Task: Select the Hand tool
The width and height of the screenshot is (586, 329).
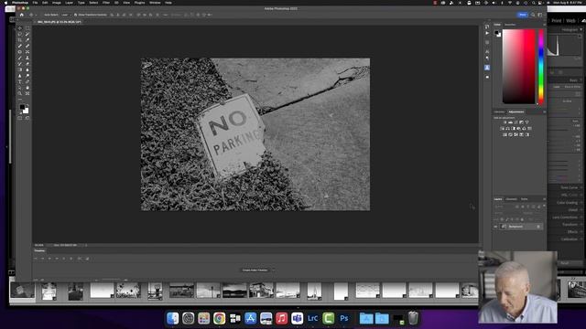Action: pos(27,88)
